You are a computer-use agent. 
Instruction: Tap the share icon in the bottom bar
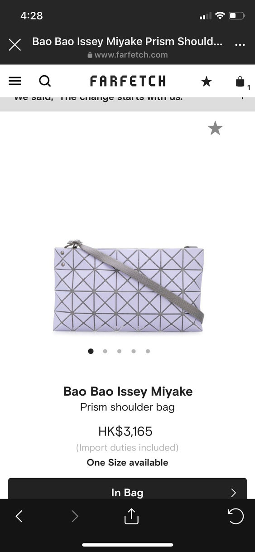[131, 516]
